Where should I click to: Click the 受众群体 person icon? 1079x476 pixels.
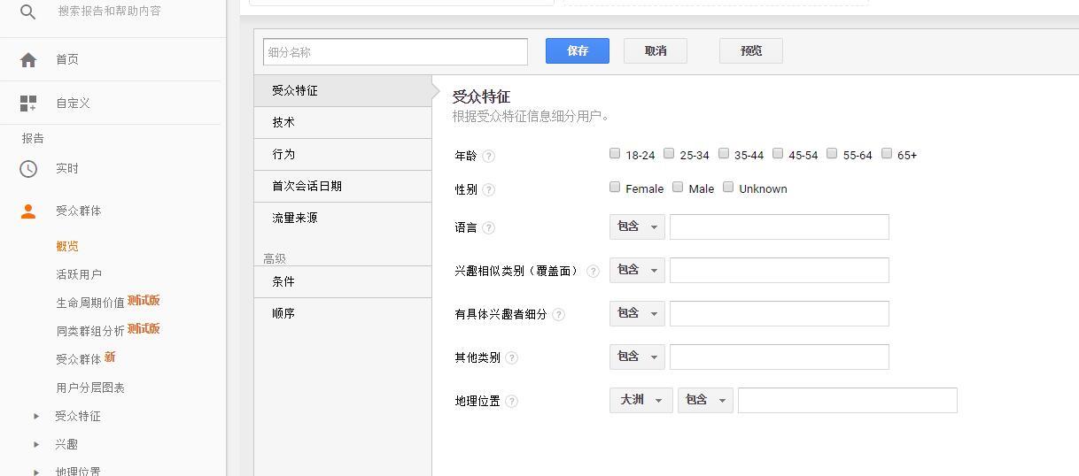click(x=28, y=211)
